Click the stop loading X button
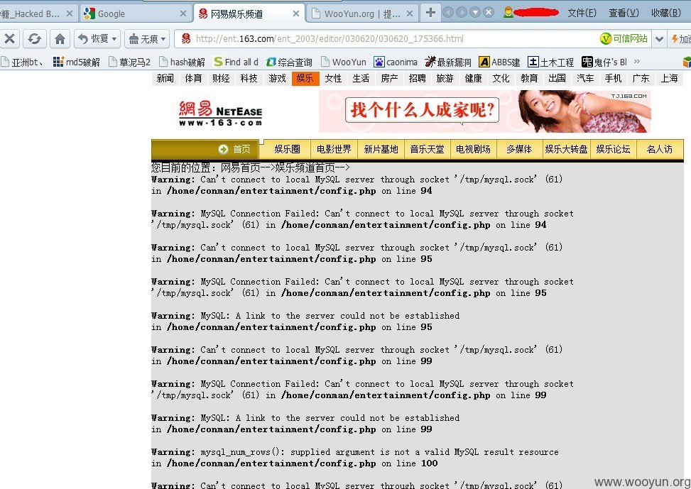Image resolution: width=691 pixels, height=489 pixels. click(x=10, y=39)
